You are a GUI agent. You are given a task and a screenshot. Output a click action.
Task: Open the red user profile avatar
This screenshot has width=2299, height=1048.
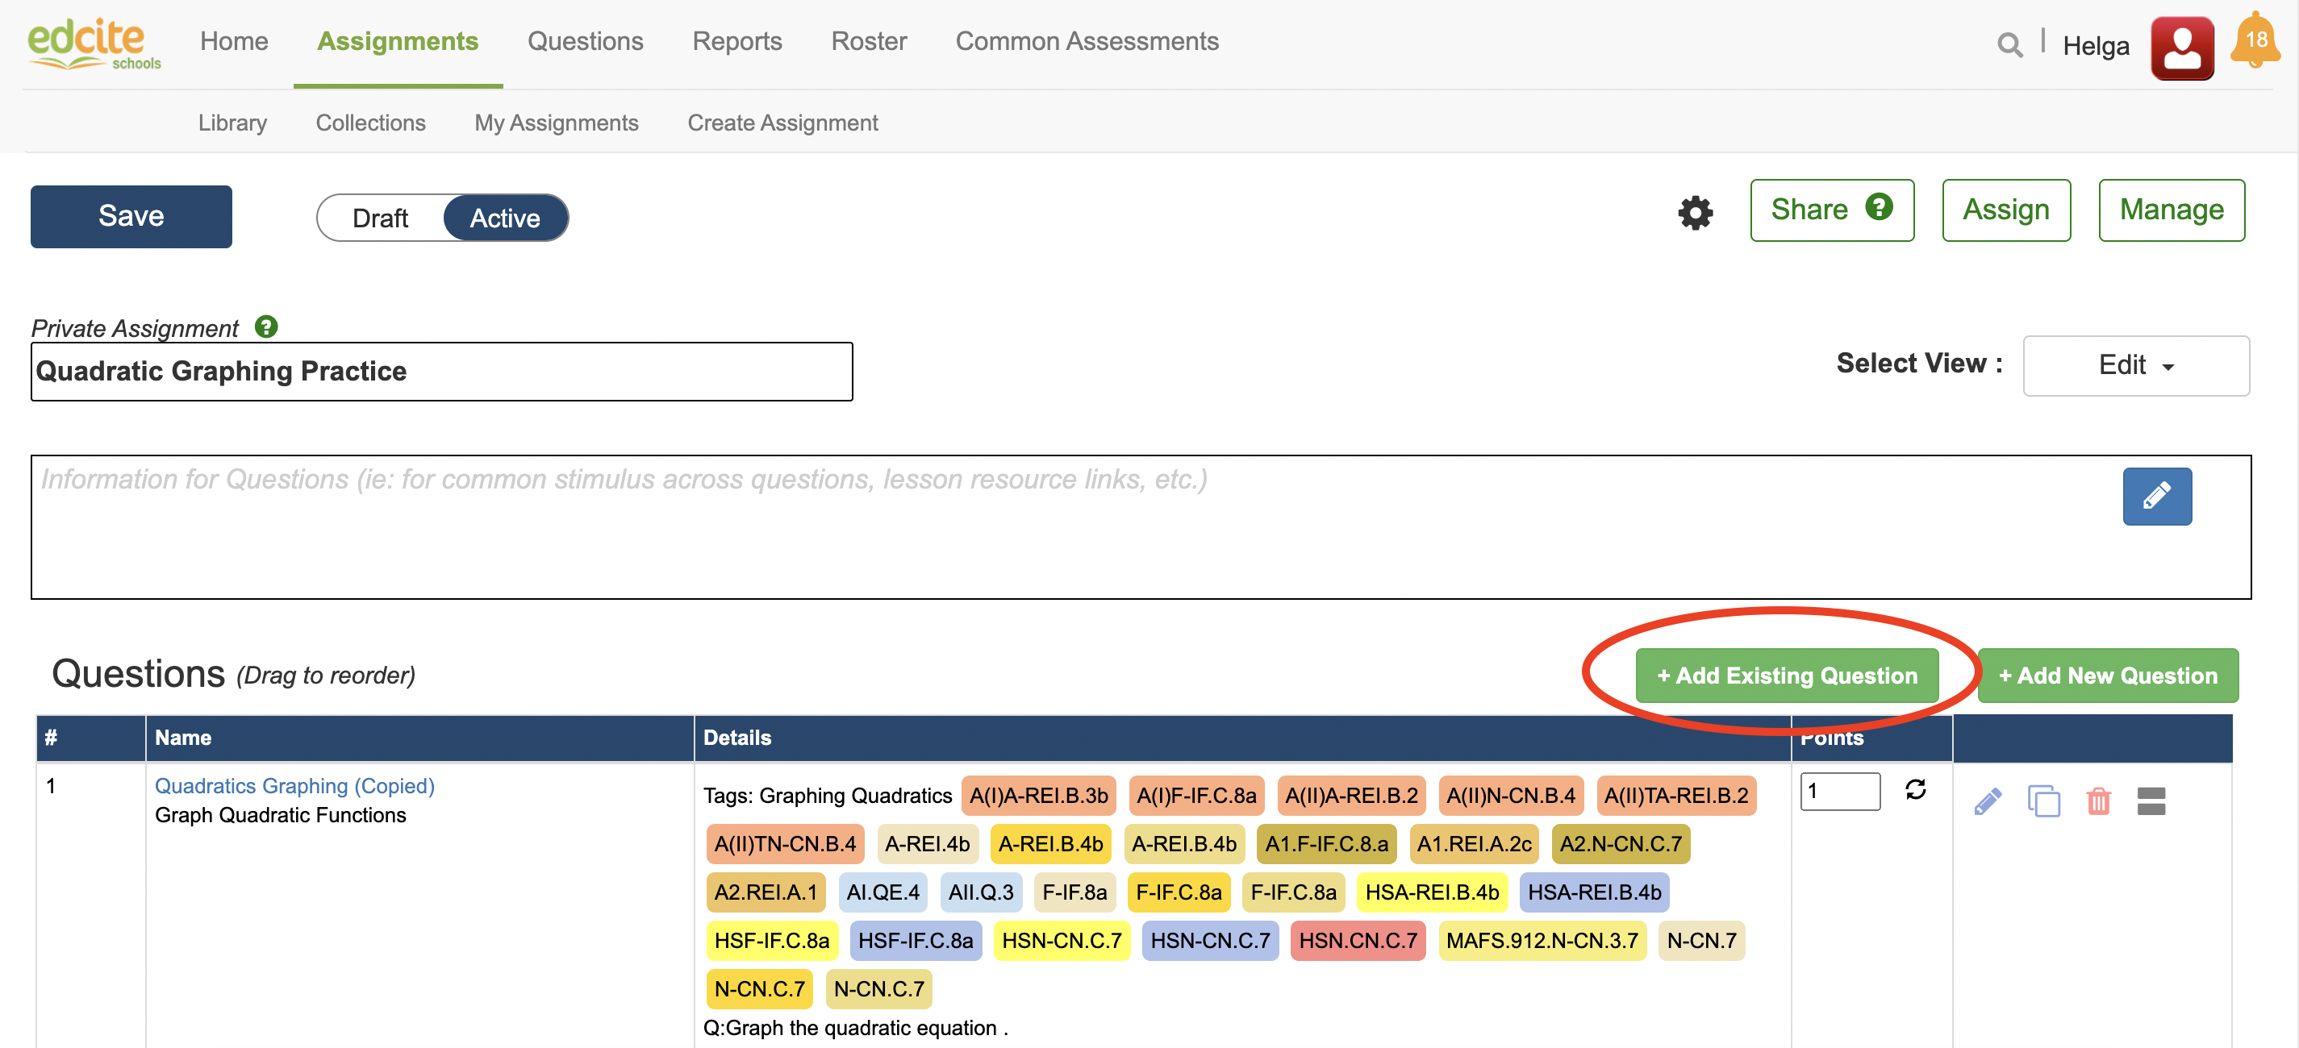[x=2181, y=48]
